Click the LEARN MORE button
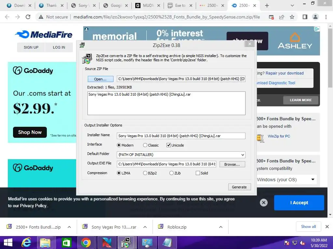This screenshot has width=333, height=249. (301, 100)
